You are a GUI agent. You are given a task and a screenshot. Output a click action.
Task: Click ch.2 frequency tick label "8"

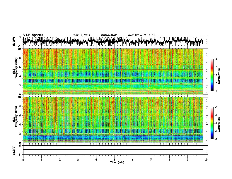click(x=21, y=106)
